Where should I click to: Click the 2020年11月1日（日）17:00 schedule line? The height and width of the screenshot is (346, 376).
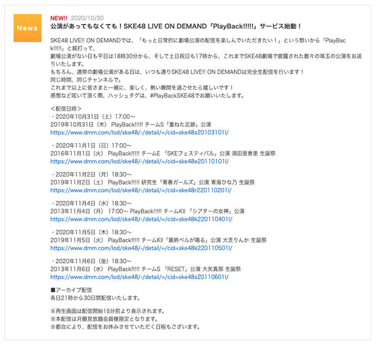(x=91, y=146)
